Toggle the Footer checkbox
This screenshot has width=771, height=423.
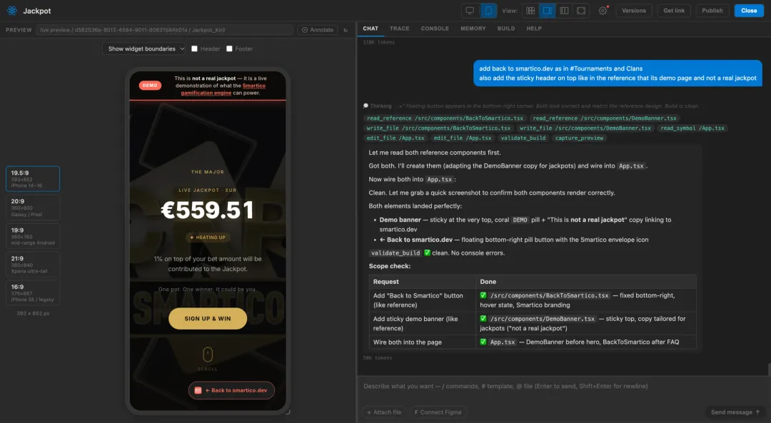click(229, 49)
